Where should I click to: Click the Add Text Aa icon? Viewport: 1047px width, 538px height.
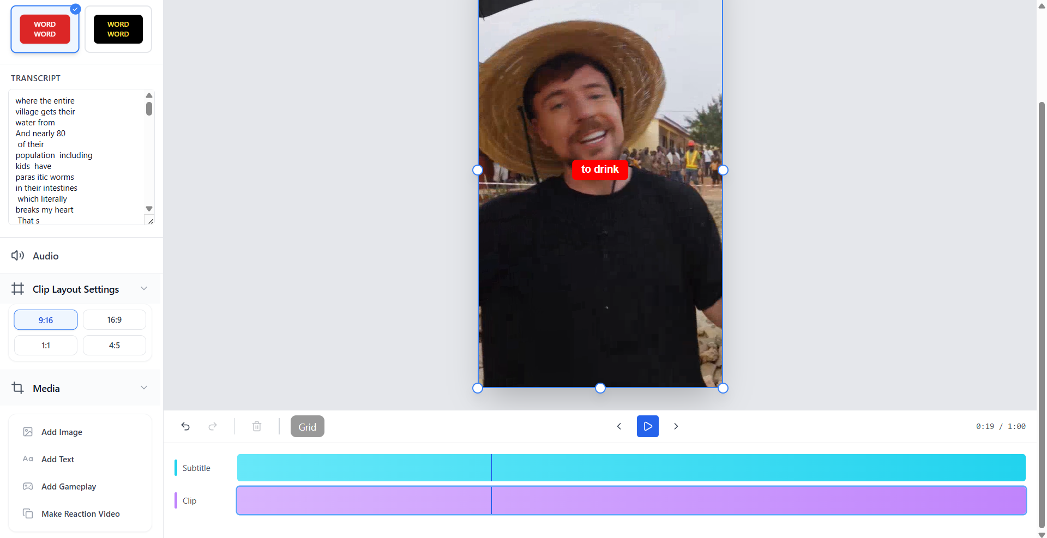(28, 459)
